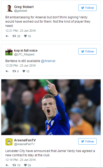Follow kop in full voice
Screen dimensions: 103x168
(x=87, y=51)
